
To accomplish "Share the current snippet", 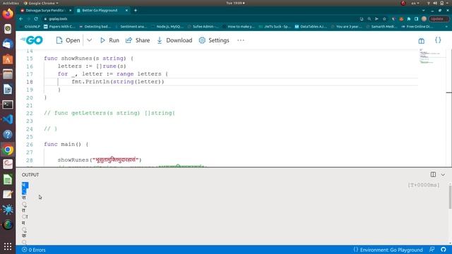I will coord(138,40).
